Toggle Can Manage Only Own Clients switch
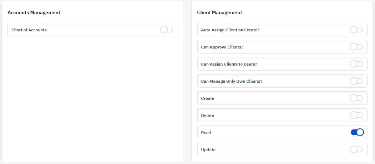The image size is (375, 164). (356, 81)
